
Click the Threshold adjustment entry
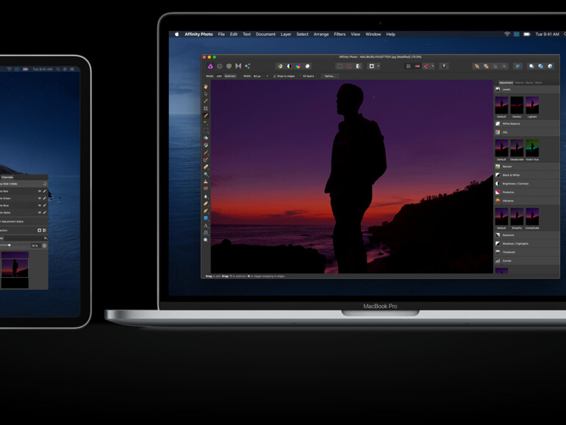click(526, 252)
